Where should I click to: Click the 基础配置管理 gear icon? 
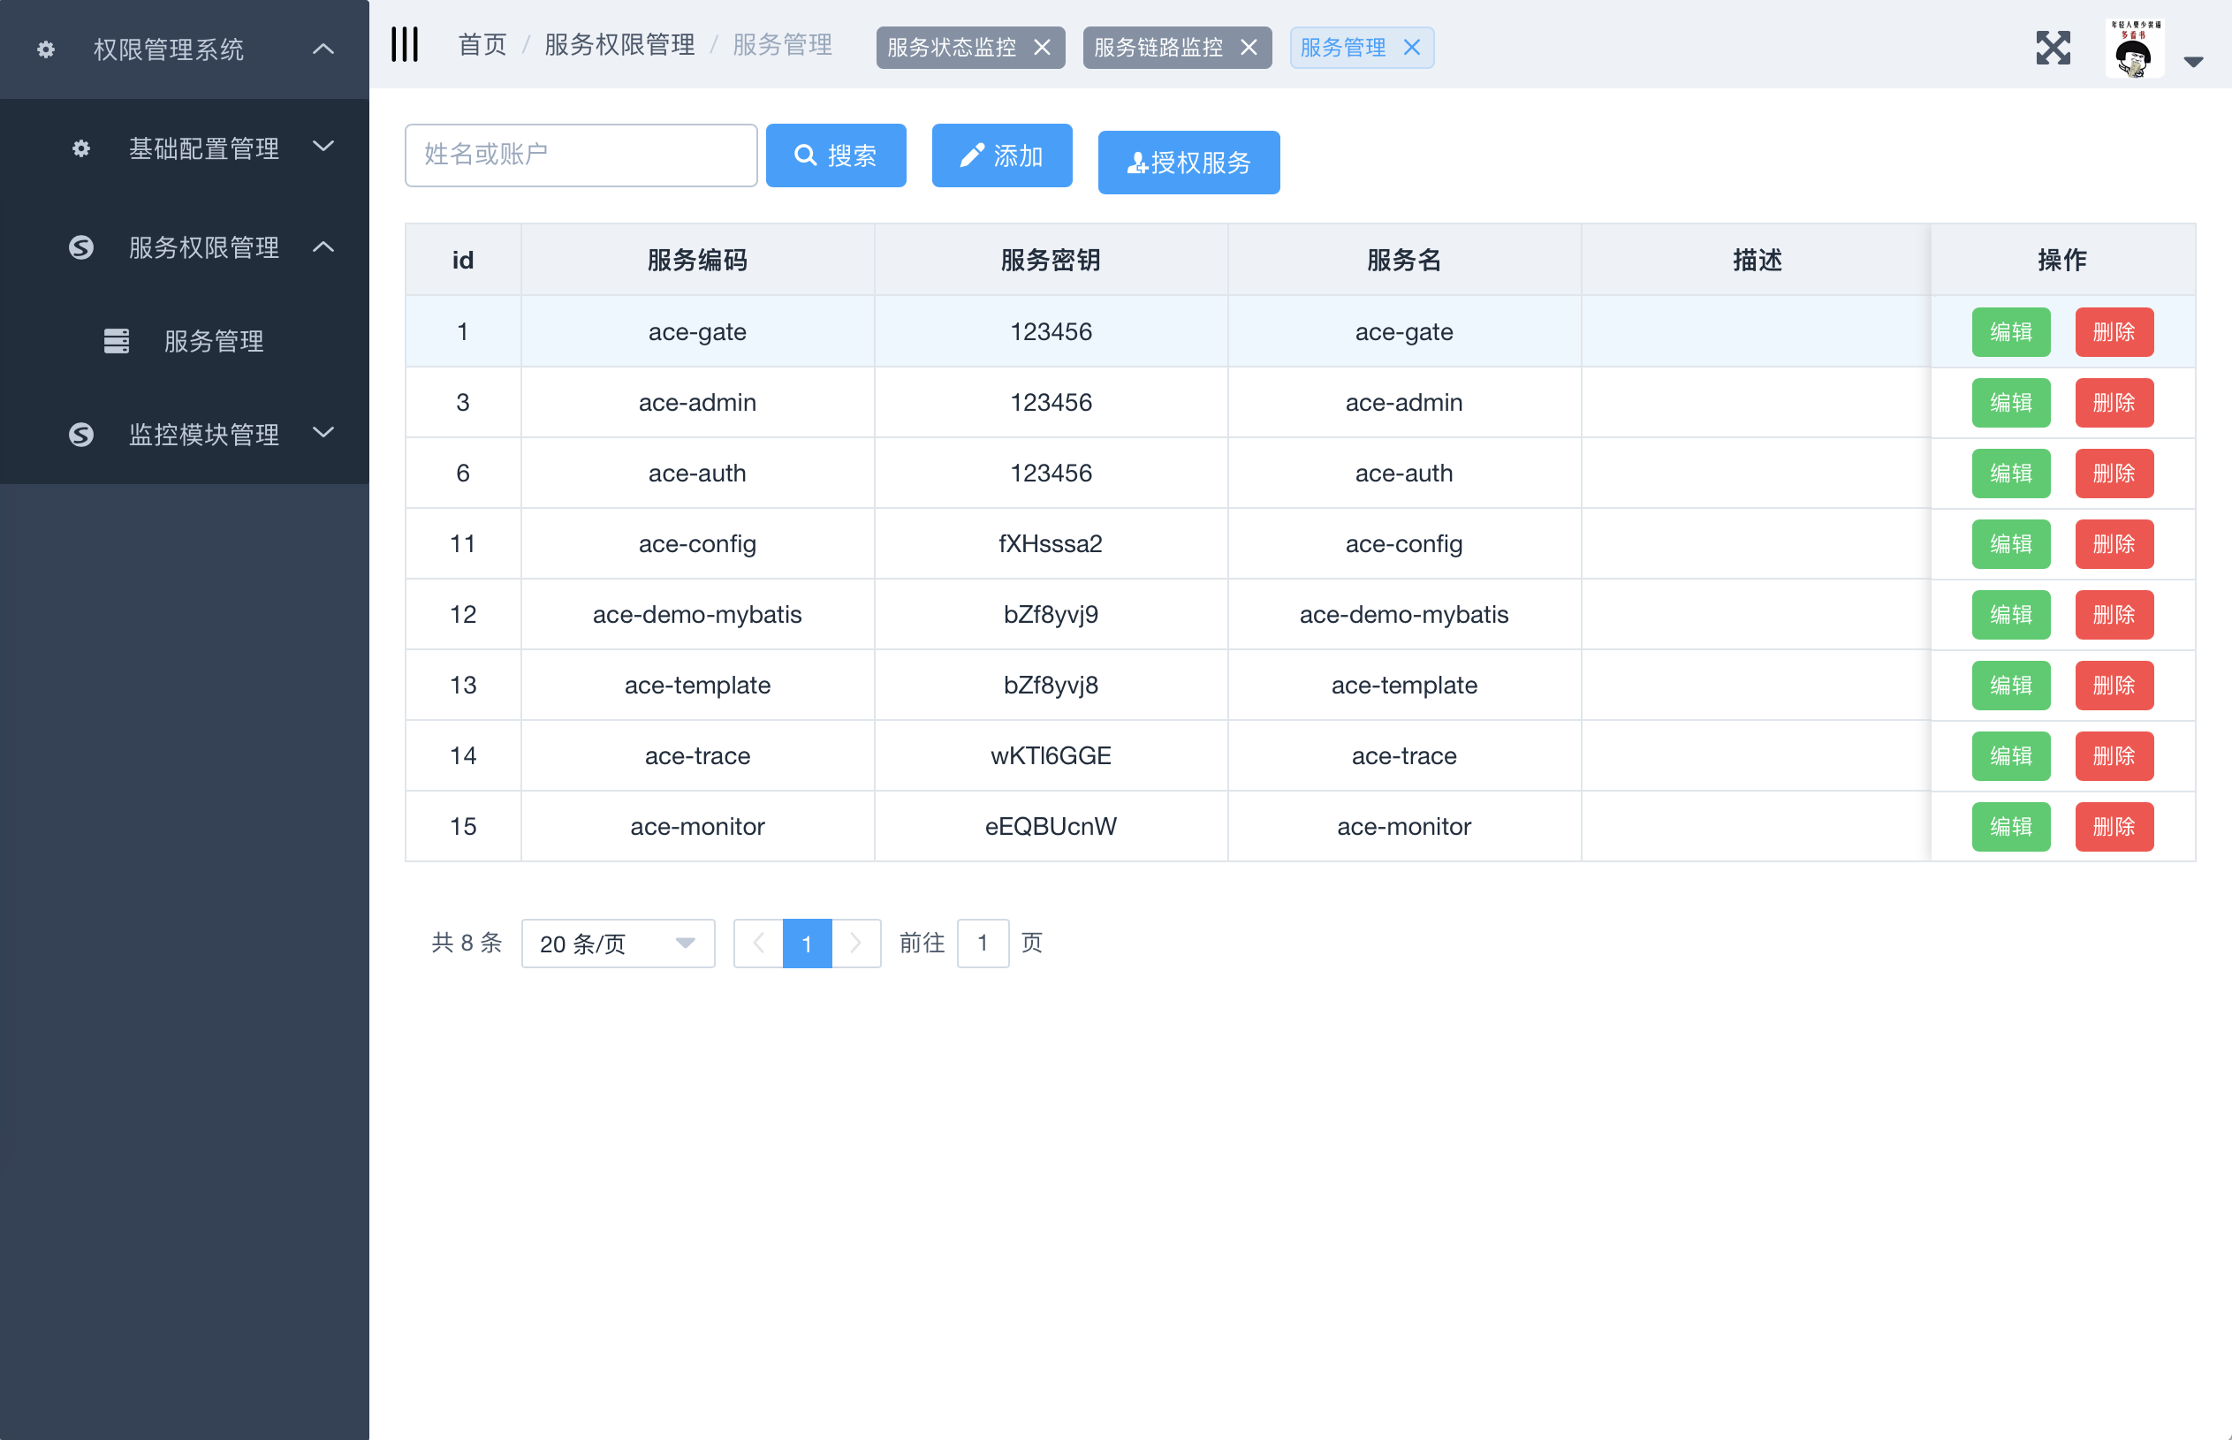[x=81, y=148]
